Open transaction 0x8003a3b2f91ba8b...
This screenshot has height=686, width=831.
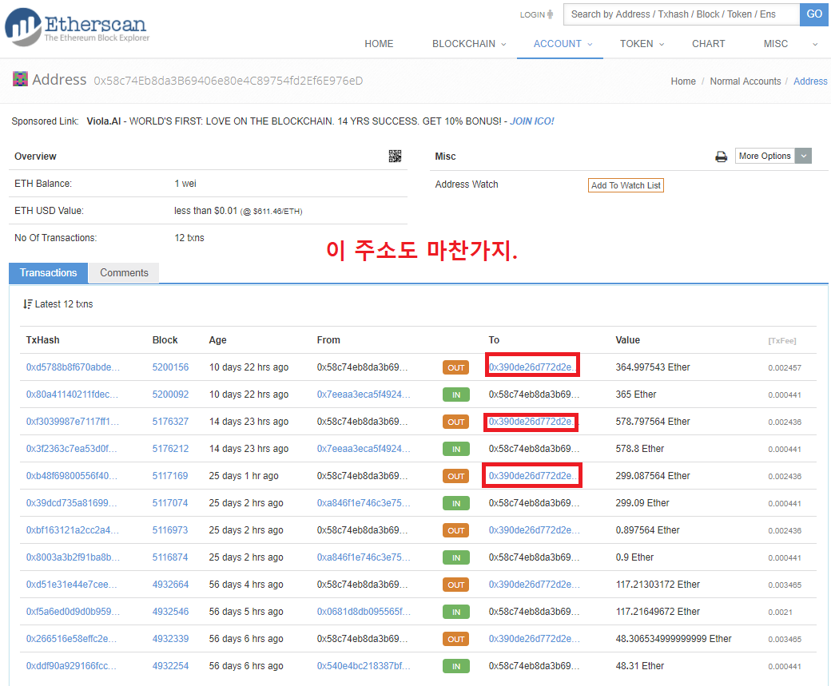73,557
